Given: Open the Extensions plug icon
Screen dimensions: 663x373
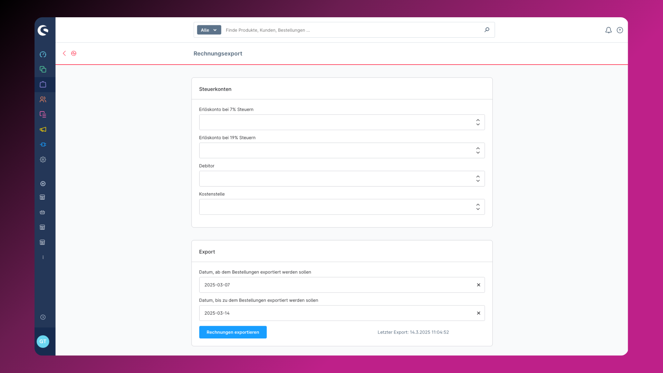Looking at the screenshot, I should (43, 144).
